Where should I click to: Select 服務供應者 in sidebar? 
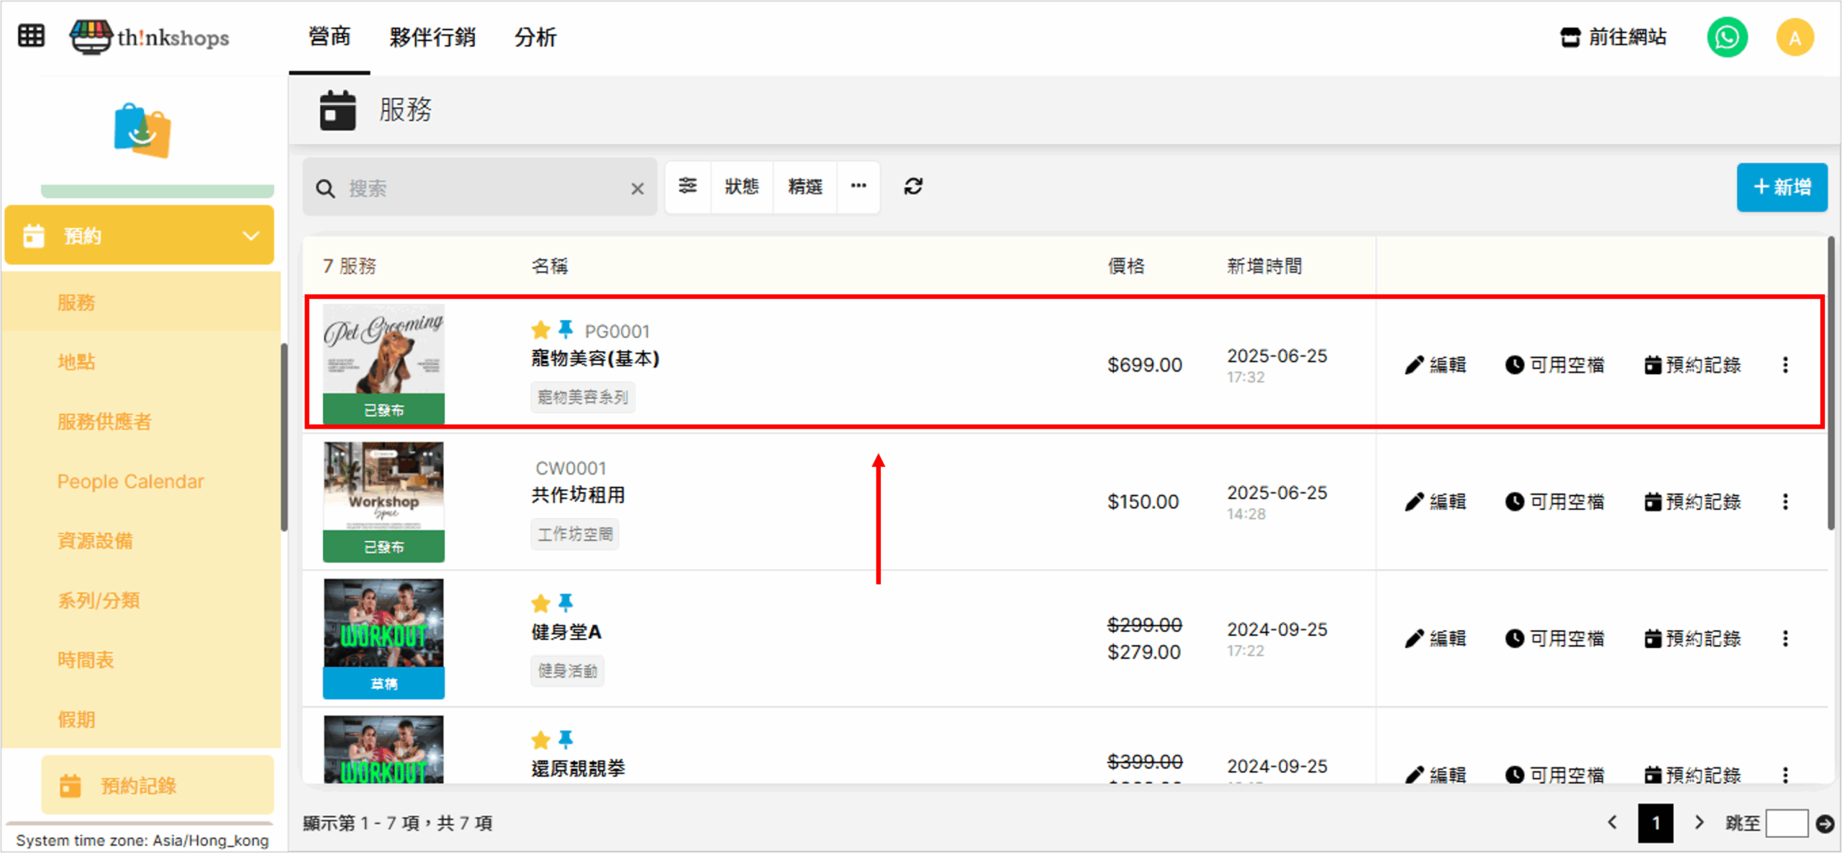tap(104, 421)
